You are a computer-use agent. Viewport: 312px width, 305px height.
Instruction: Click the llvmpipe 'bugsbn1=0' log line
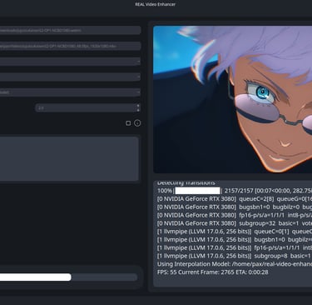tap(235, 240)
